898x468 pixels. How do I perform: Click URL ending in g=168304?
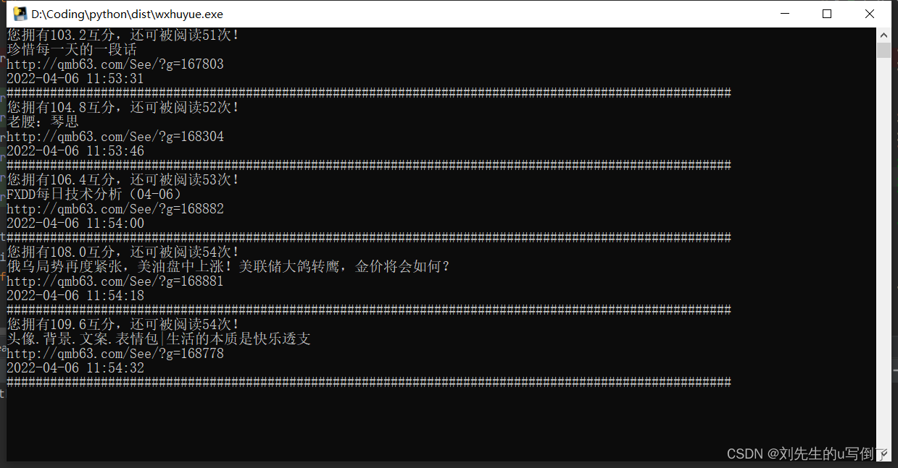coord(115,137)
